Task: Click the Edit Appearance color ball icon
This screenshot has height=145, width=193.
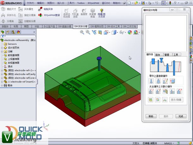Action: click(x=130, y=33)
